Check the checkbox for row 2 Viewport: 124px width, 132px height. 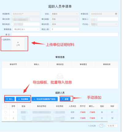click(6, 118)
